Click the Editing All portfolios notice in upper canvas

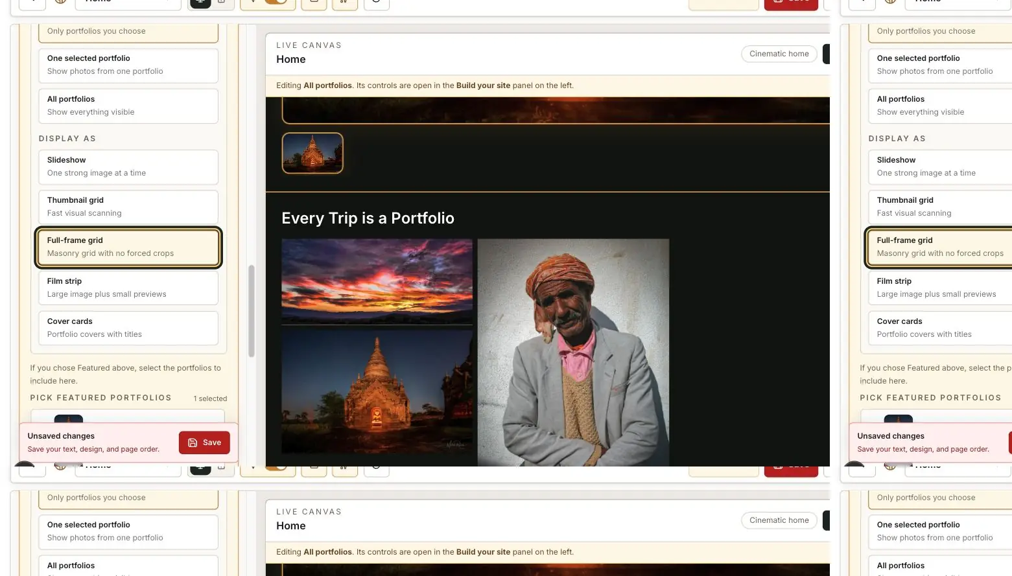click(425, 86)
